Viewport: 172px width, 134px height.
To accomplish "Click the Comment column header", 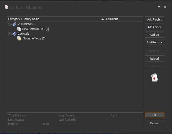I will click(112, 19).
